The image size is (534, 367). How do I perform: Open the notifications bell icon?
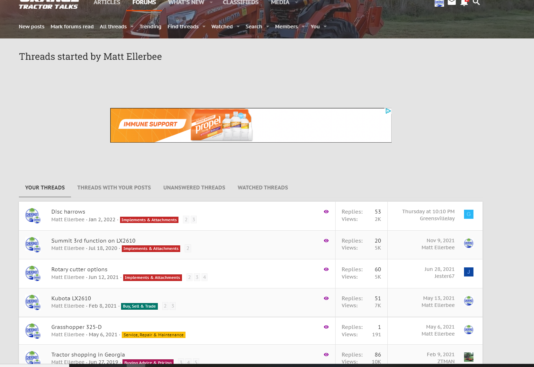coord(464,2)
